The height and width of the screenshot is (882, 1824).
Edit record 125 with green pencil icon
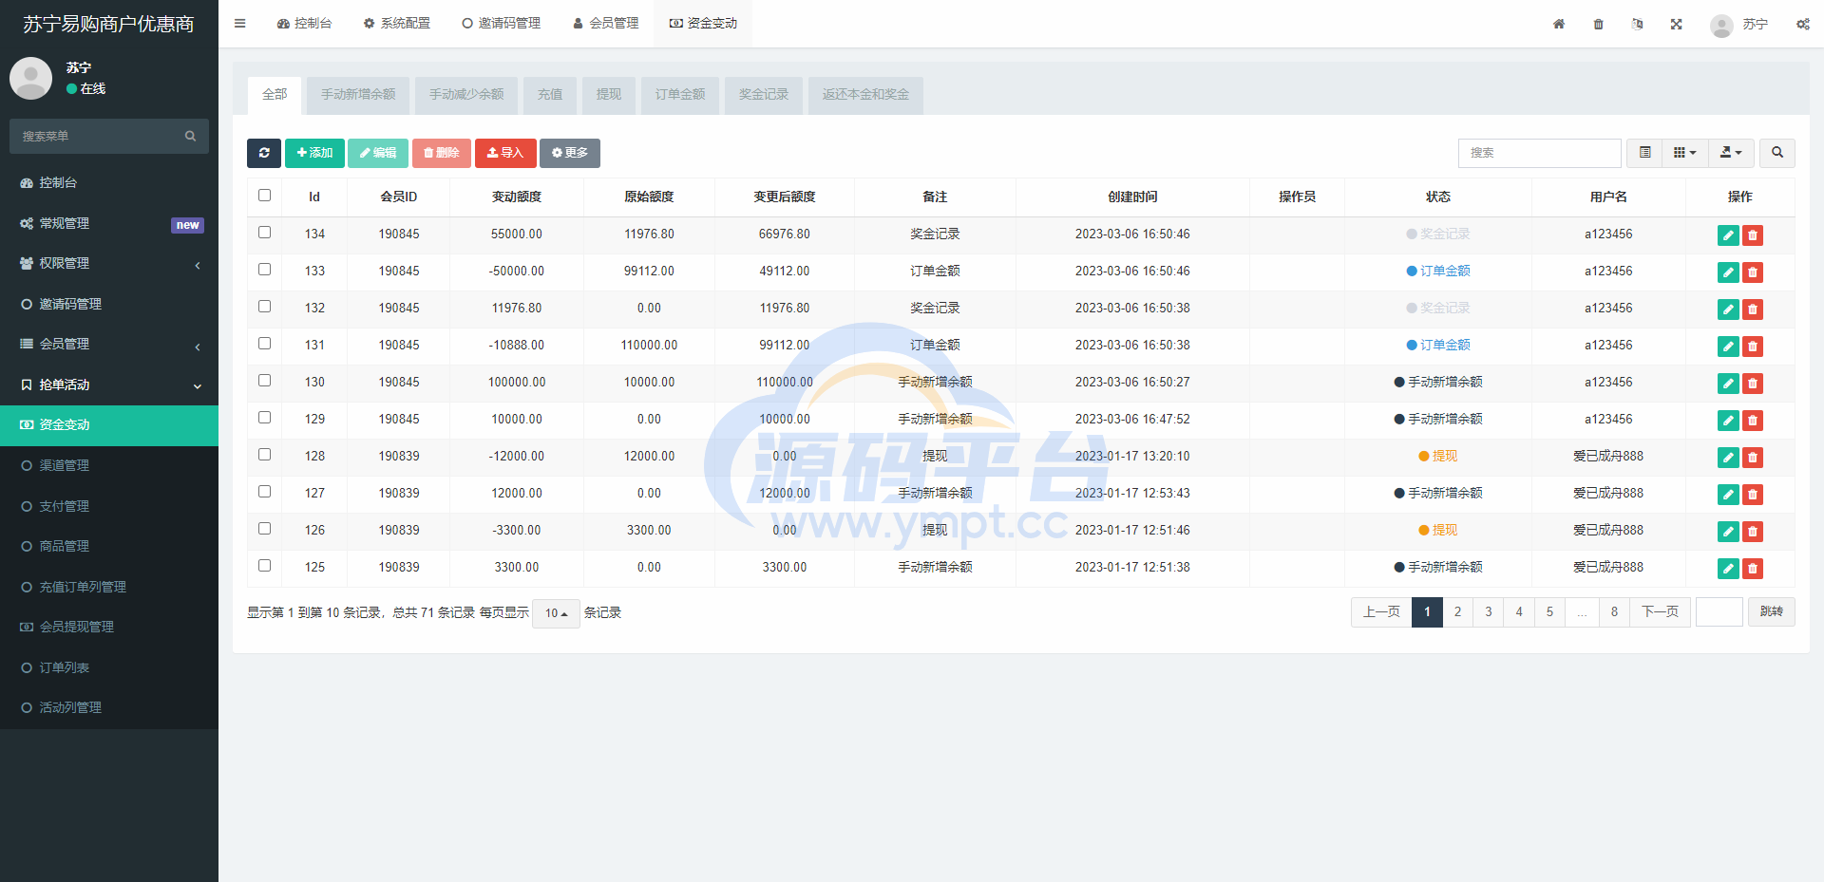pos(1728,569)
